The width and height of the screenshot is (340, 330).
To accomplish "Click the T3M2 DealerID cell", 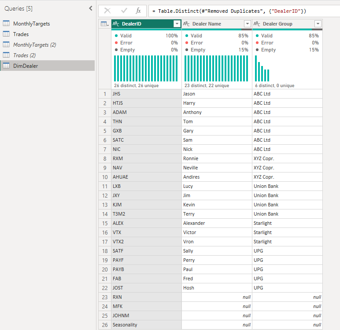I will coord(146,214).
